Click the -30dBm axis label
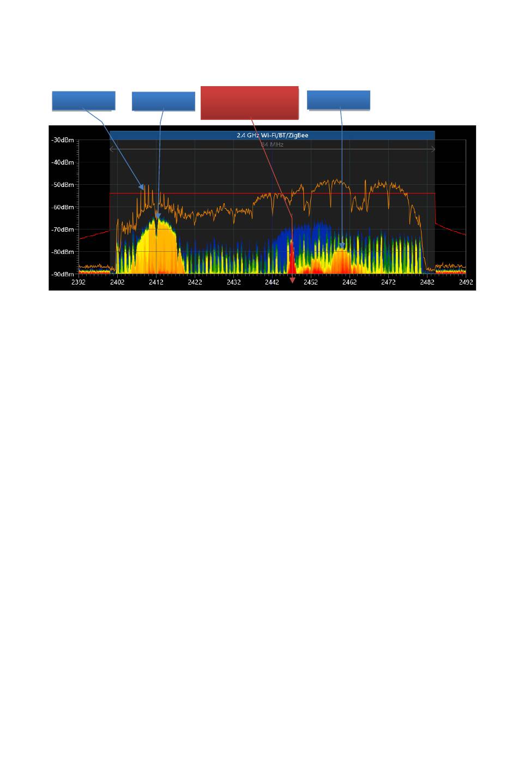The height and width of the screenshot is (762, 518). coord(63,140)
